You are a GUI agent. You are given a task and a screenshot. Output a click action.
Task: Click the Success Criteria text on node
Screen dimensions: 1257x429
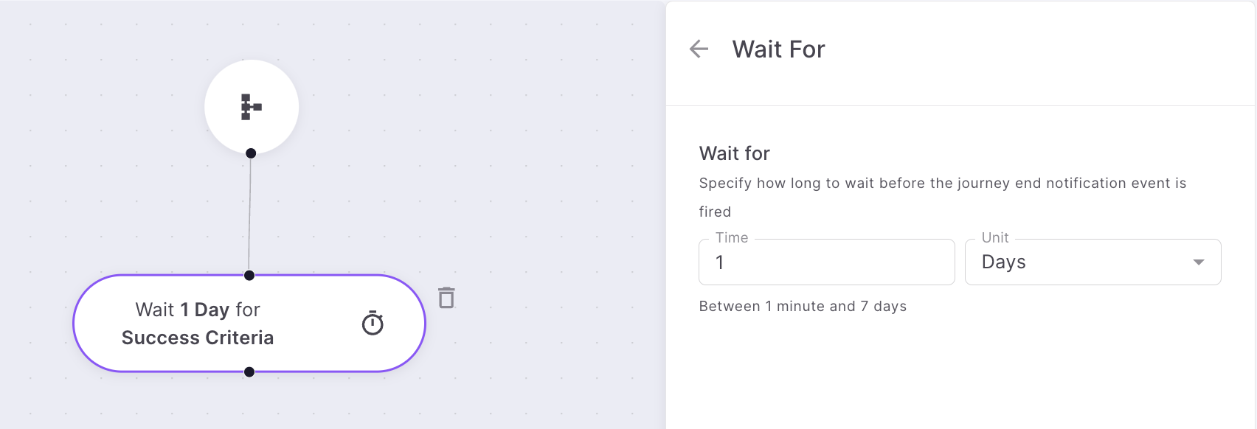(198, 338)
